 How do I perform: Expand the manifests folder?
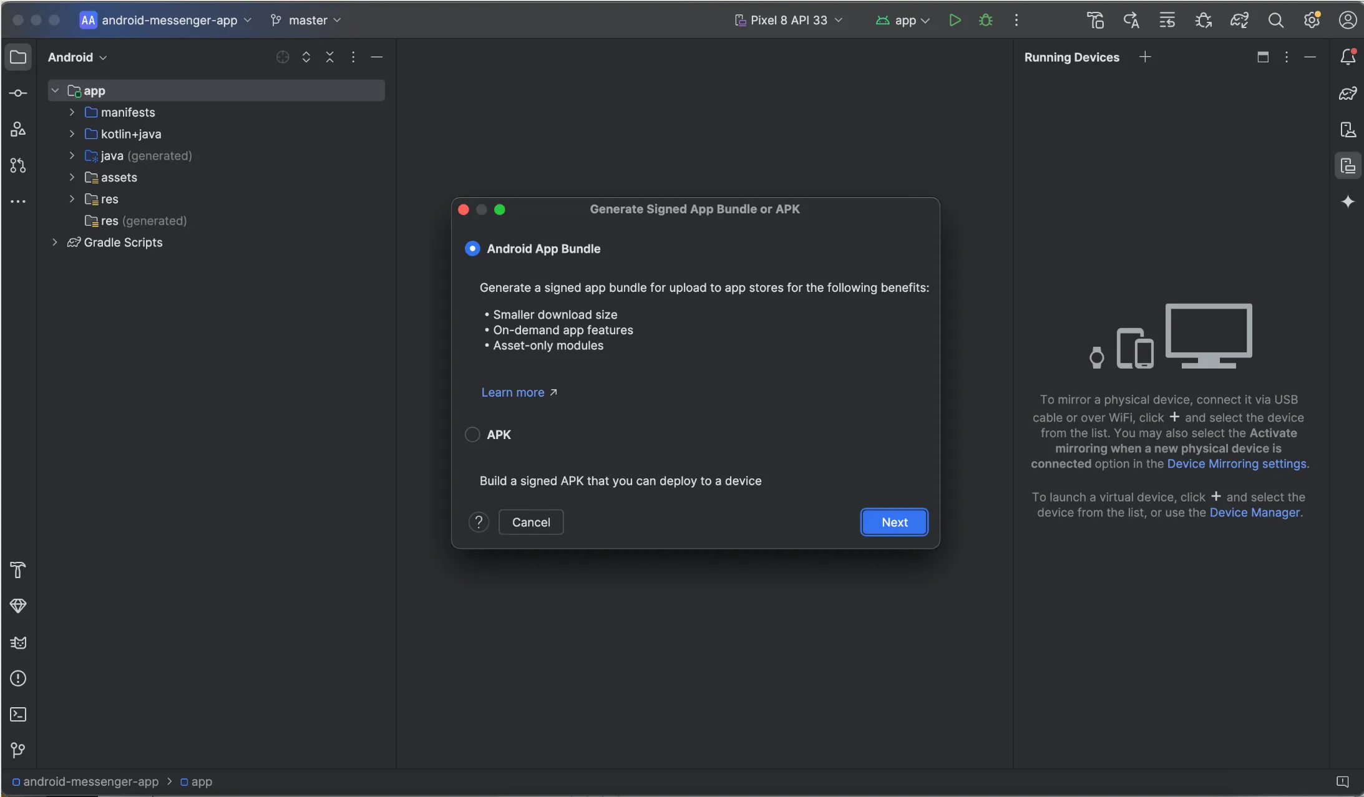click(72, 112)
